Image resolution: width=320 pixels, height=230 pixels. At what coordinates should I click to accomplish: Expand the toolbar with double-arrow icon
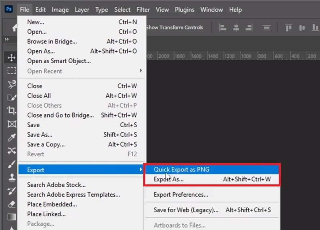[7, 39]
